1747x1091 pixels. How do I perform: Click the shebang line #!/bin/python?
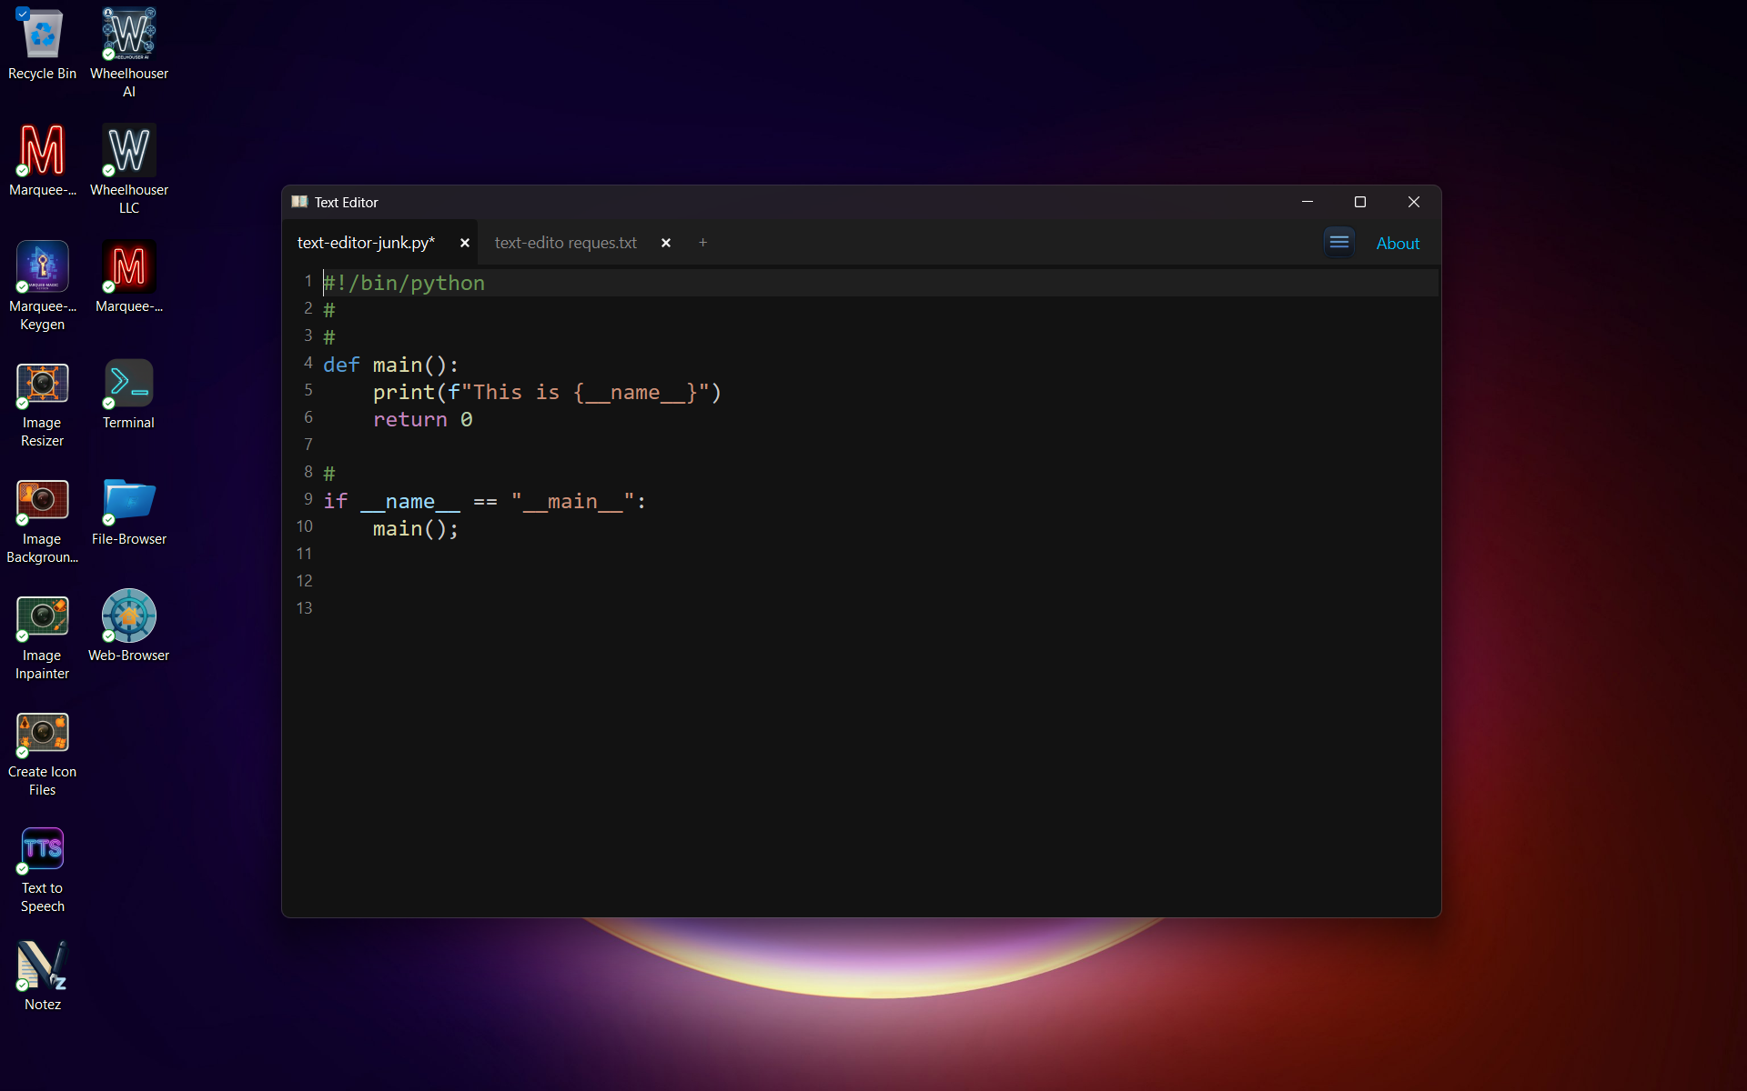[404, 283]
